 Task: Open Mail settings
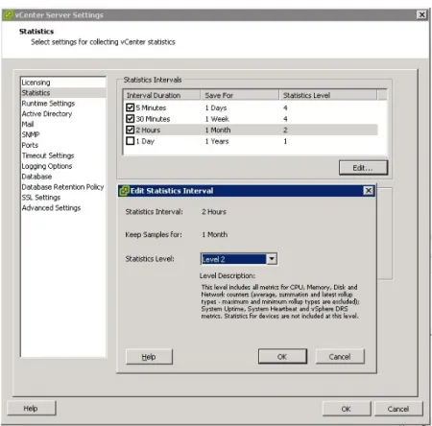pyautogui.click(x=28, y=124)
